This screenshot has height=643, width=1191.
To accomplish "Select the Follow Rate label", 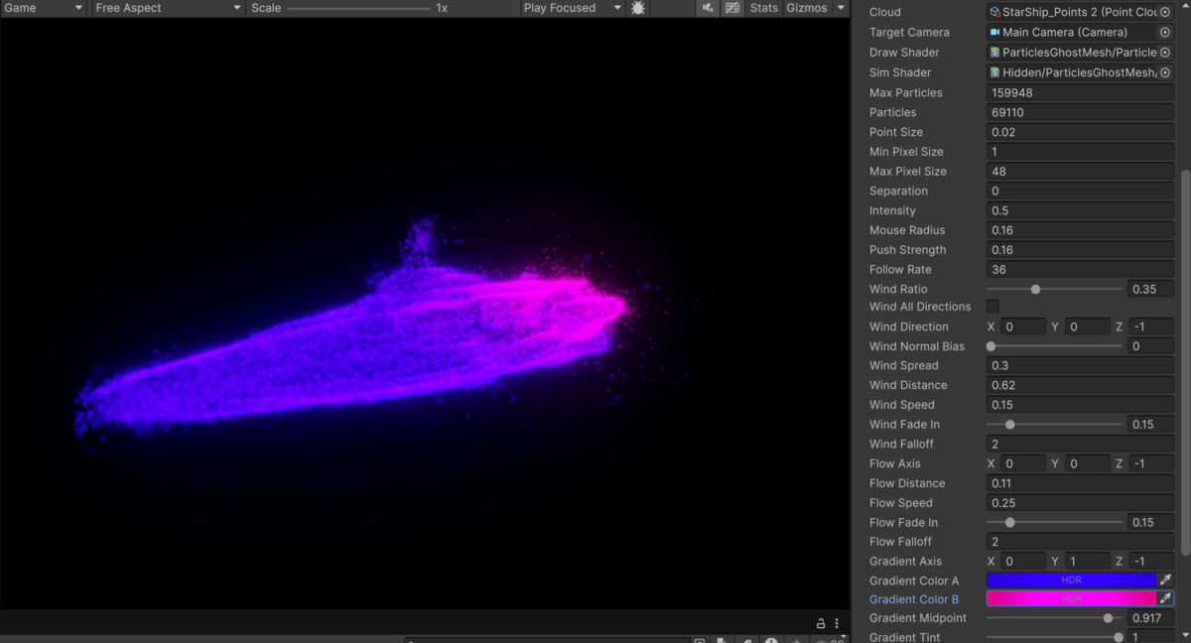I will pyautogui.click(x=900, y=270).
